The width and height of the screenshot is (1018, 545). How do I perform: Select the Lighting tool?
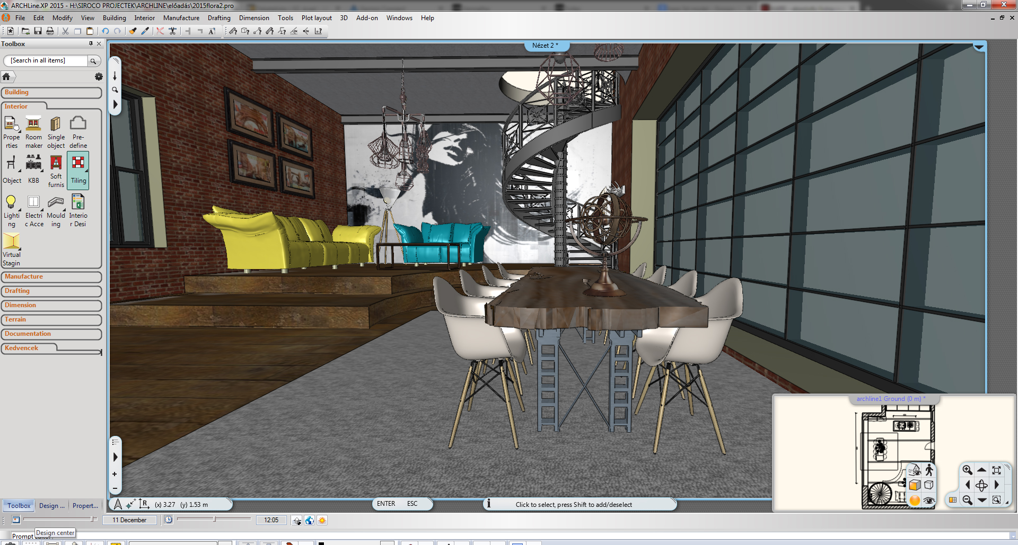11,210
